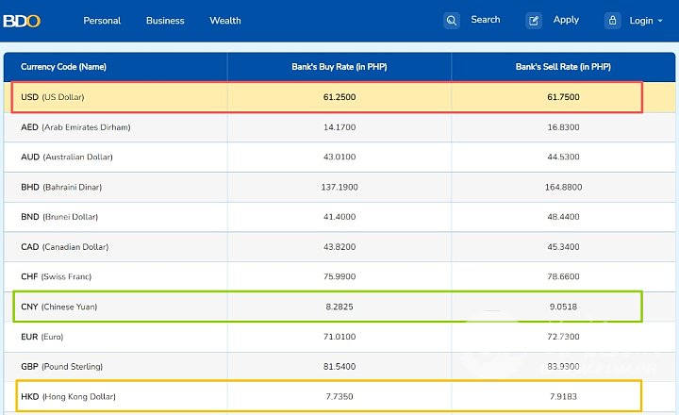Click the magnifying glass search icon
This screenshot has width=679, height=415.
[452, 20]
